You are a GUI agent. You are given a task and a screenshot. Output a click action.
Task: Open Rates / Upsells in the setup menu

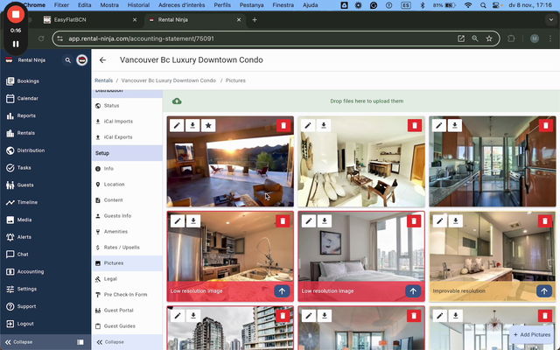click(x=127, y=247)
